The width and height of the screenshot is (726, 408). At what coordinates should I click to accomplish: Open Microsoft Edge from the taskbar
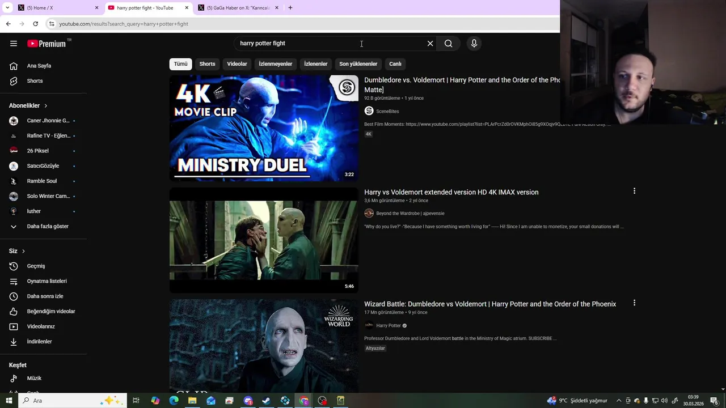(174, 401)
